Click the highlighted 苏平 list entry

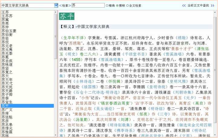27,106
